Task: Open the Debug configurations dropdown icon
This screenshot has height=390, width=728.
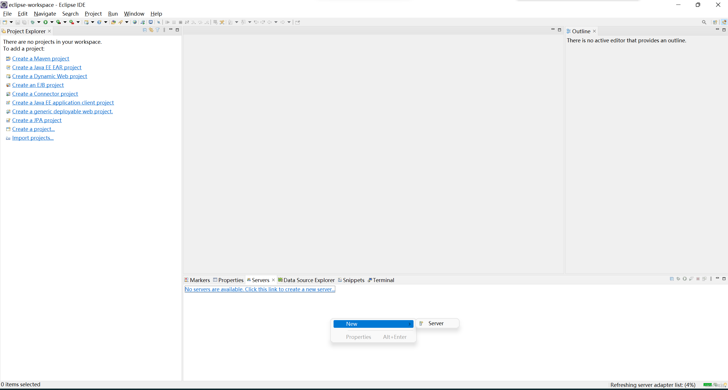Action: pyautogui.click(x=39, y=22)
